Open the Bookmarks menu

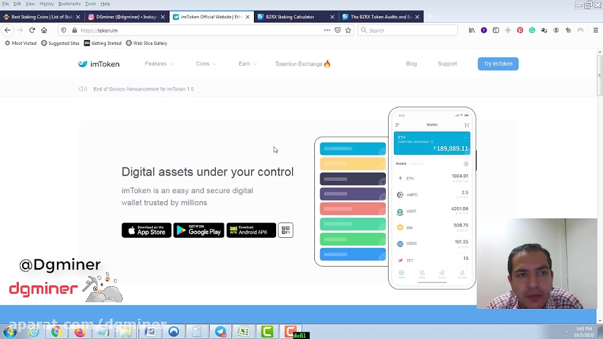click(69, 4)
